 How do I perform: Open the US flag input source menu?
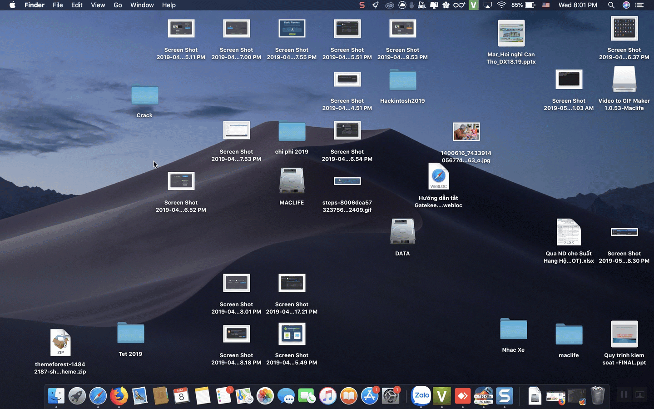point(546,5)
